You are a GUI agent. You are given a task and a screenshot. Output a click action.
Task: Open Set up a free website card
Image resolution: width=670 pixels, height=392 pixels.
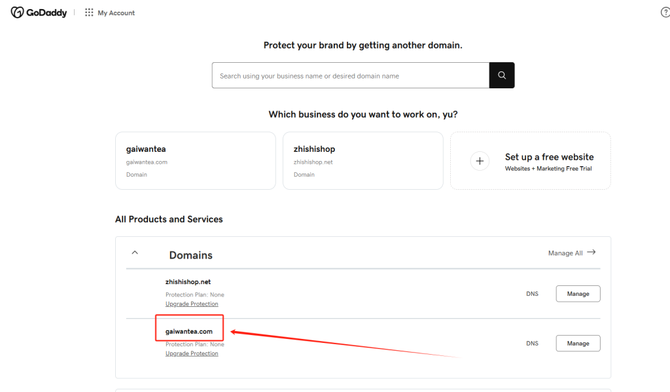point(531,161)
